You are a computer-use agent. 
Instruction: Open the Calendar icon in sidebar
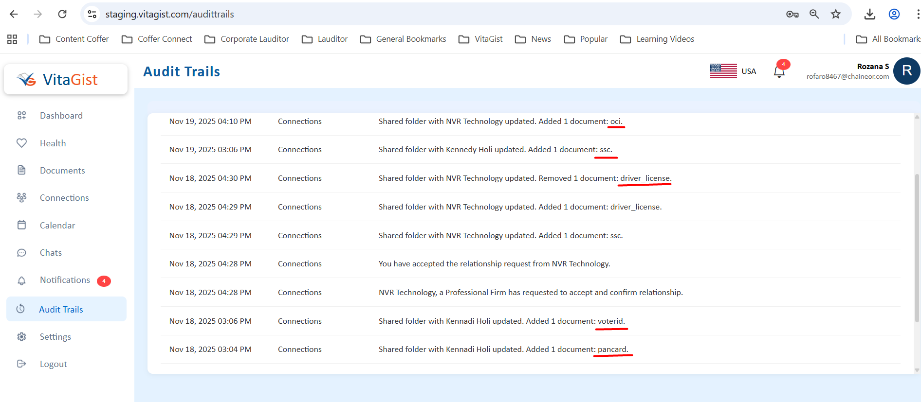pos(21,225)
